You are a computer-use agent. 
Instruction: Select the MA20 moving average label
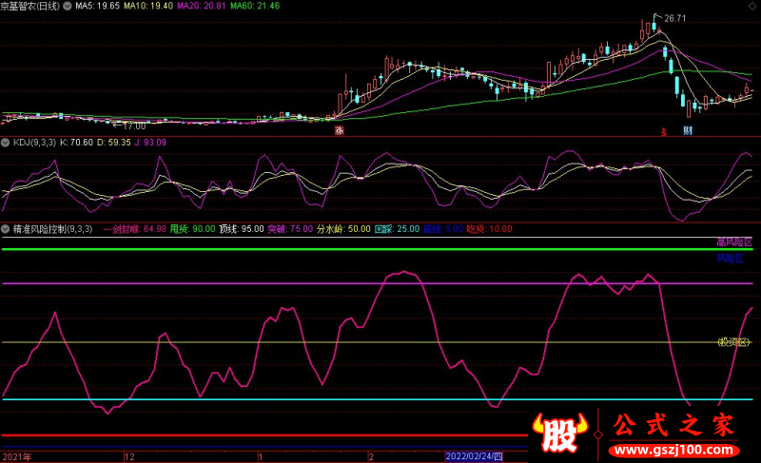(x=201, y=6)
